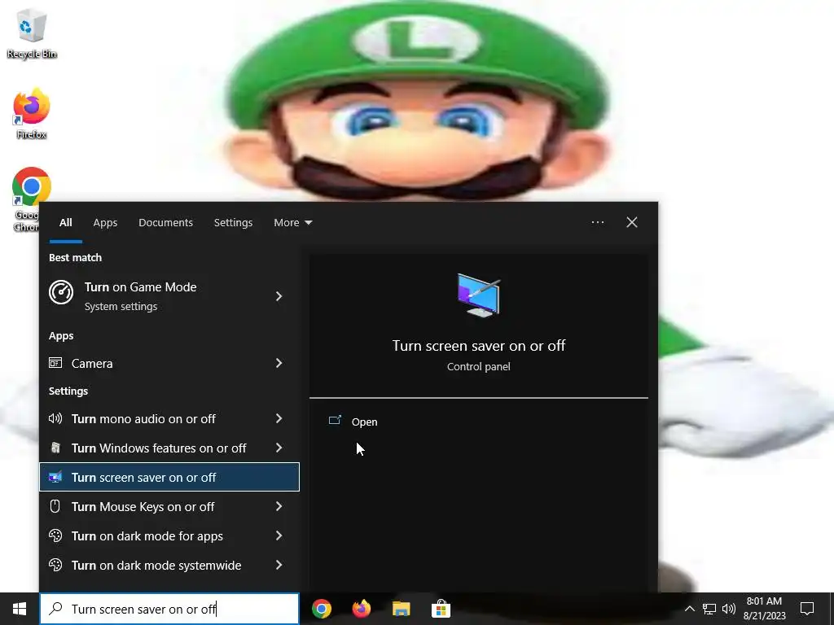Click the preview title Turn screen saver on or off
This screenshot has width=834, height=625.
coord(479,345)
